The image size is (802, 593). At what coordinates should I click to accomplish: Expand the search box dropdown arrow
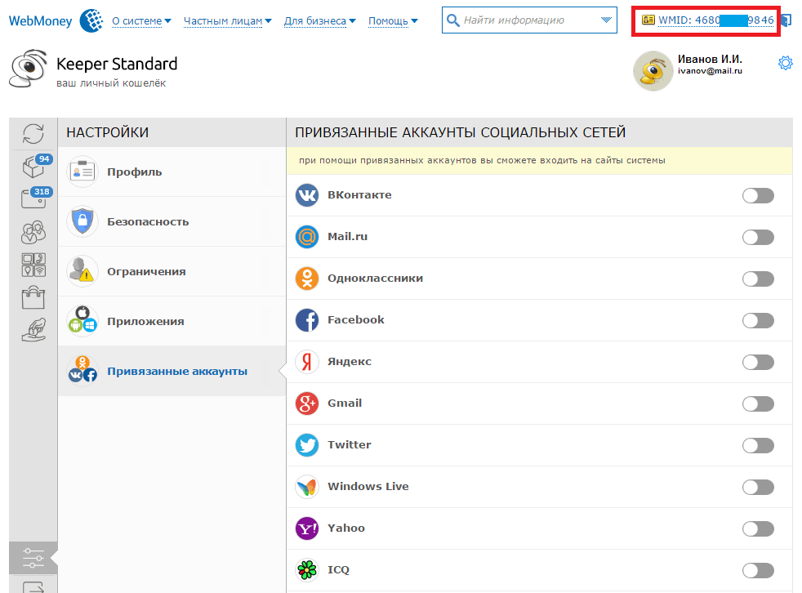[606, 20]
